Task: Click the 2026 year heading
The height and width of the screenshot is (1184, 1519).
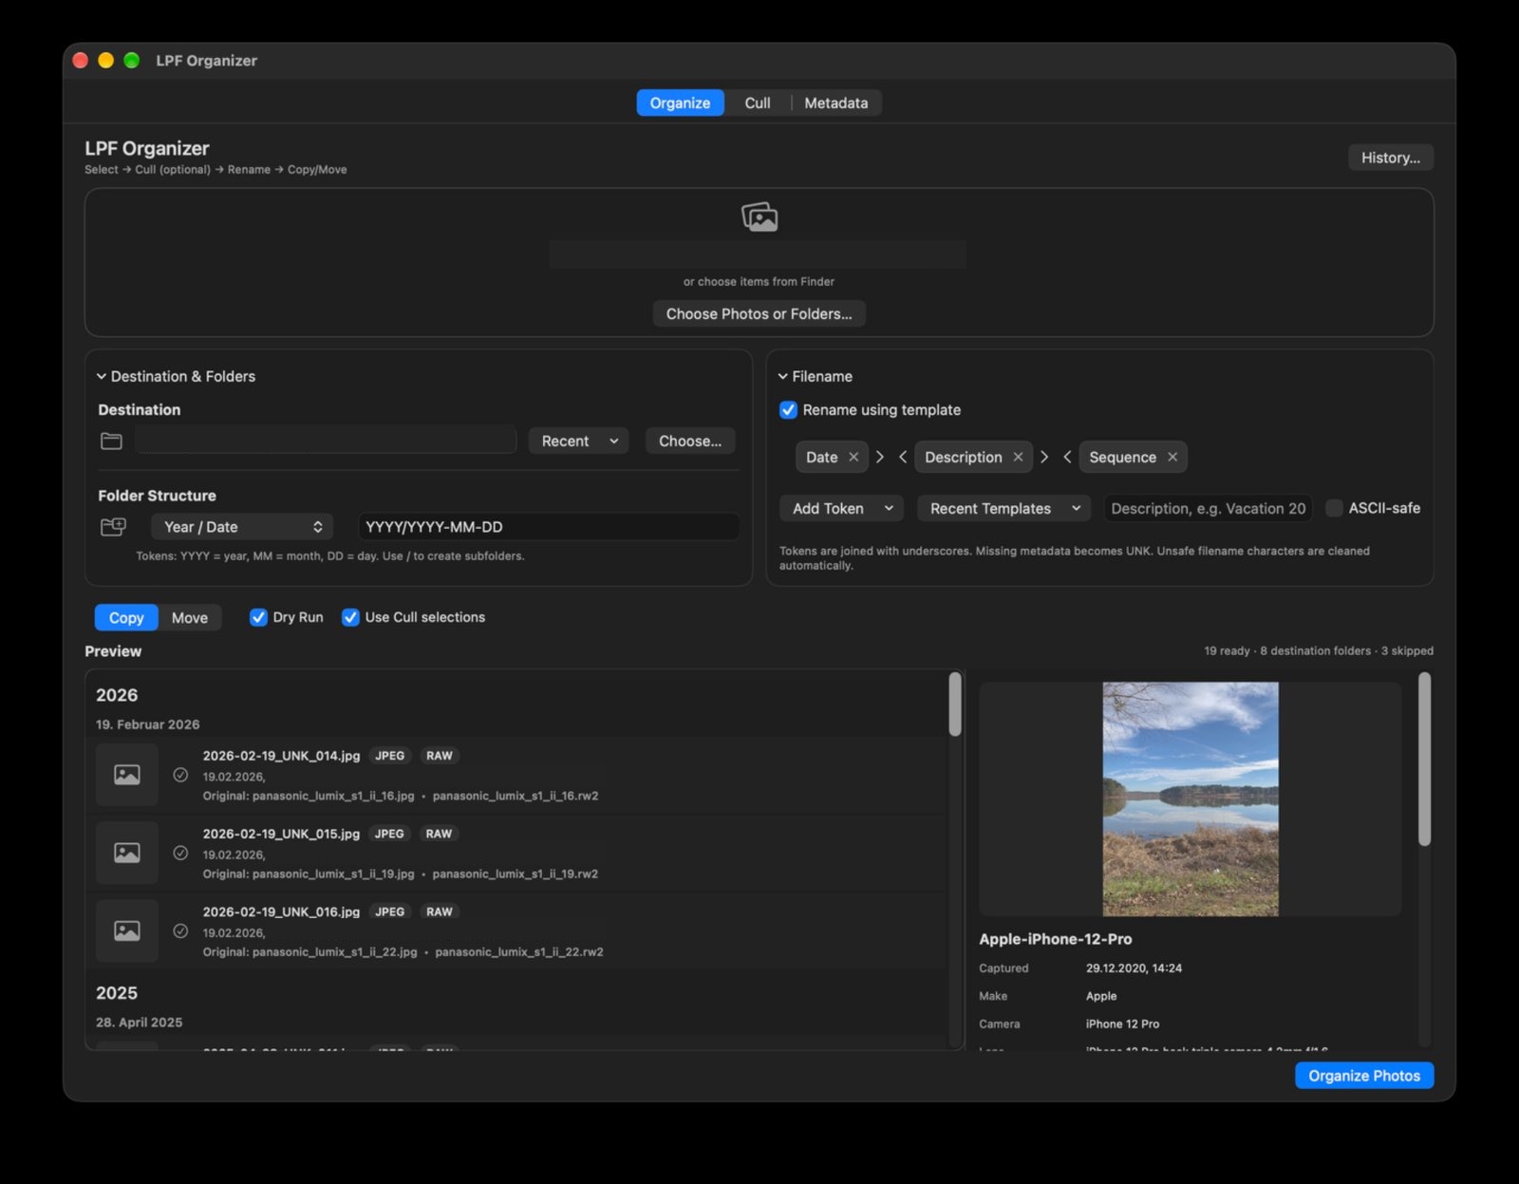Action: (117, 695)
